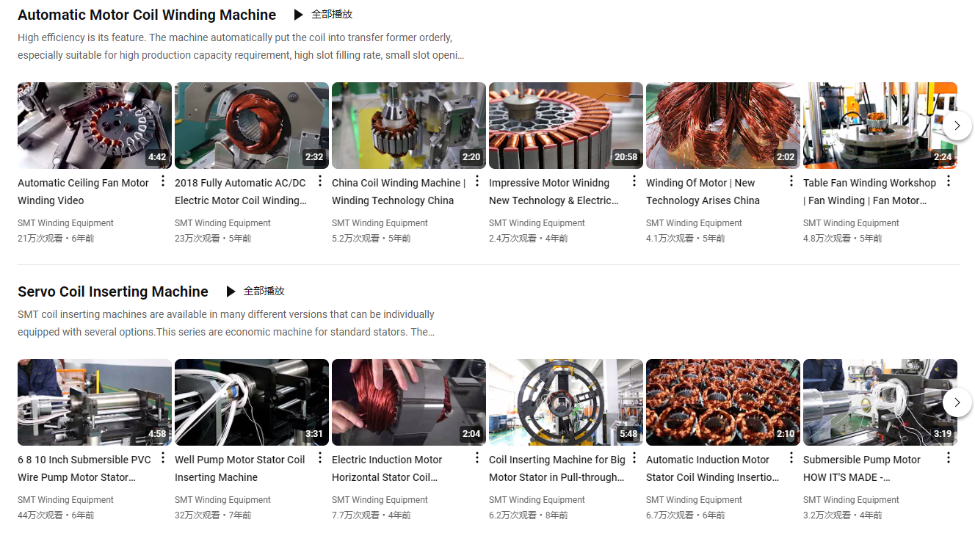Open three-dot menu for Well Pump Motor Stator video
This screenshot has height=536, width=975.
tap(320, 458)
